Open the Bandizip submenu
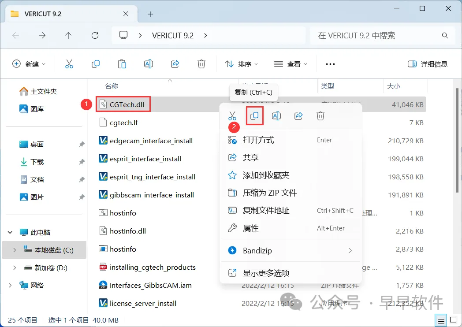 [291, 250]
